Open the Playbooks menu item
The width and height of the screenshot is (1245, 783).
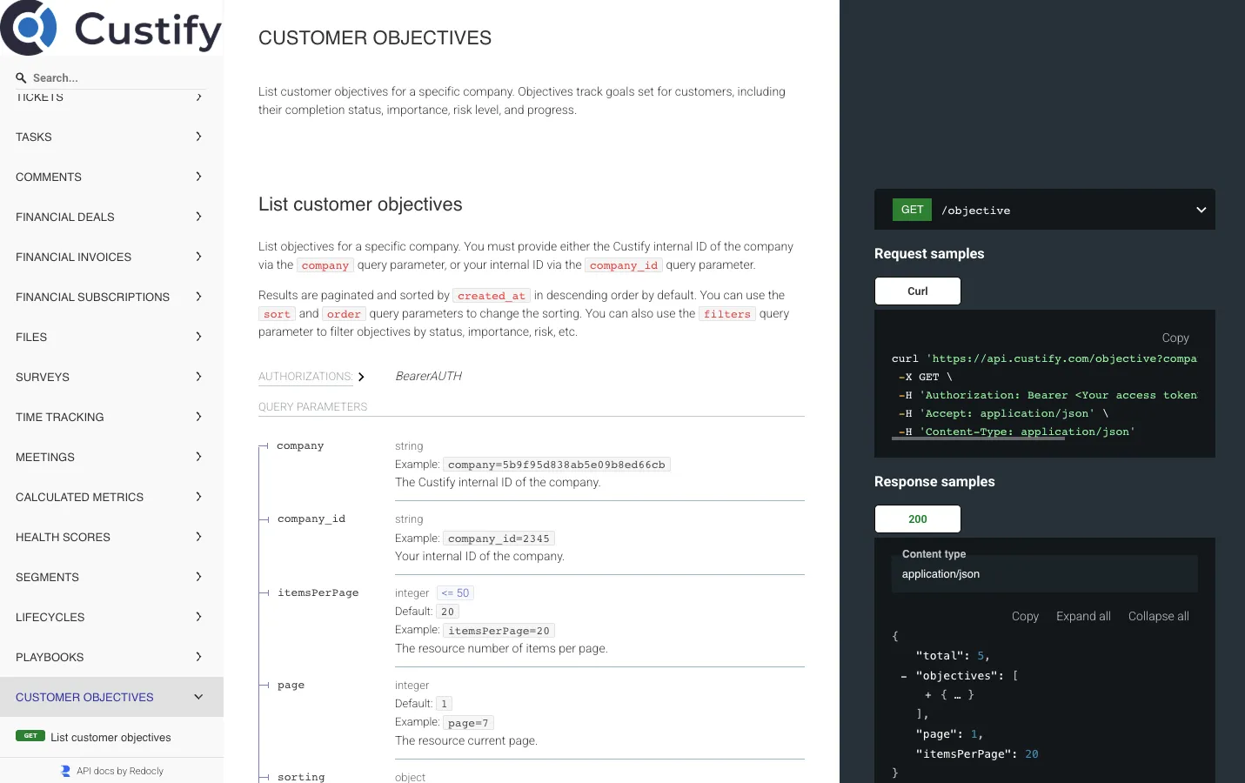[x=111, y=657]
